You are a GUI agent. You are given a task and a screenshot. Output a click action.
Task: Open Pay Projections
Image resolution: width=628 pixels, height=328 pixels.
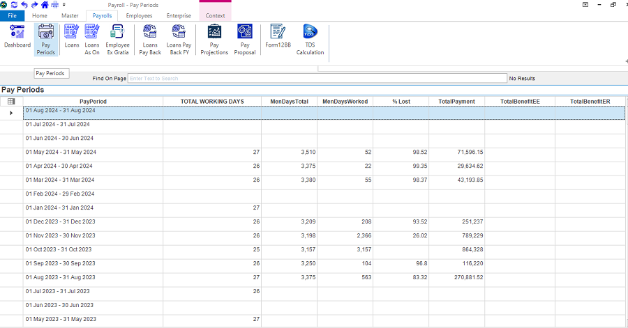click(214, 39)
